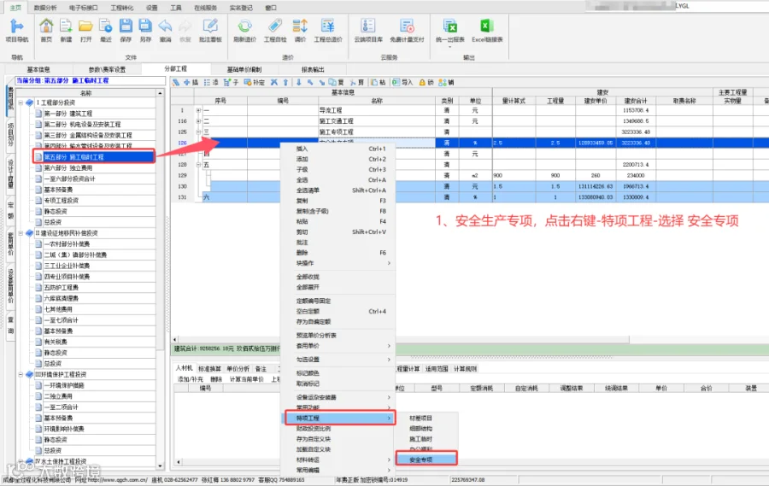Screen dimensions: 769x486
Task: Click the 当前分组 field at panel top
Action: (x=91, y=80)
